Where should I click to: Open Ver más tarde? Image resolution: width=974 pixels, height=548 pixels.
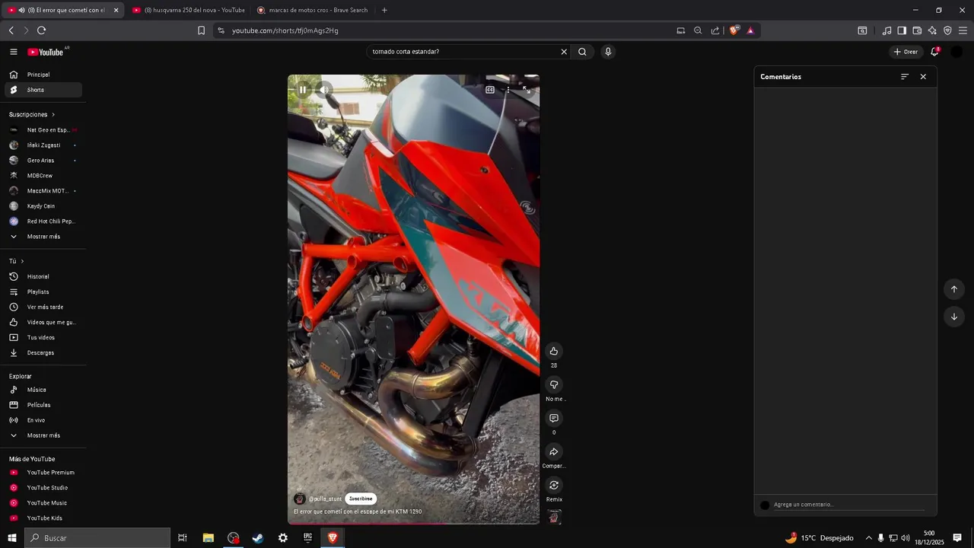[x=43, y=307]
